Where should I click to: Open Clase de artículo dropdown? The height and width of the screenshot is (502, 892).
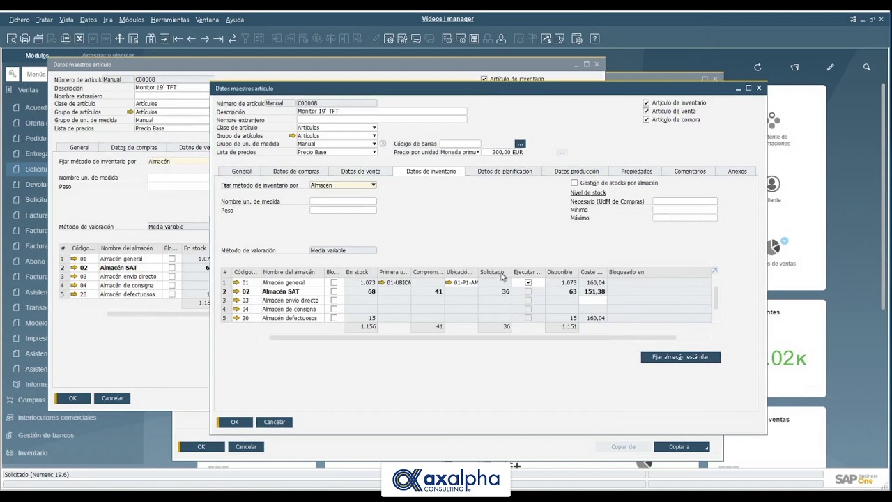pyautogui.click(x=374, y=128)
